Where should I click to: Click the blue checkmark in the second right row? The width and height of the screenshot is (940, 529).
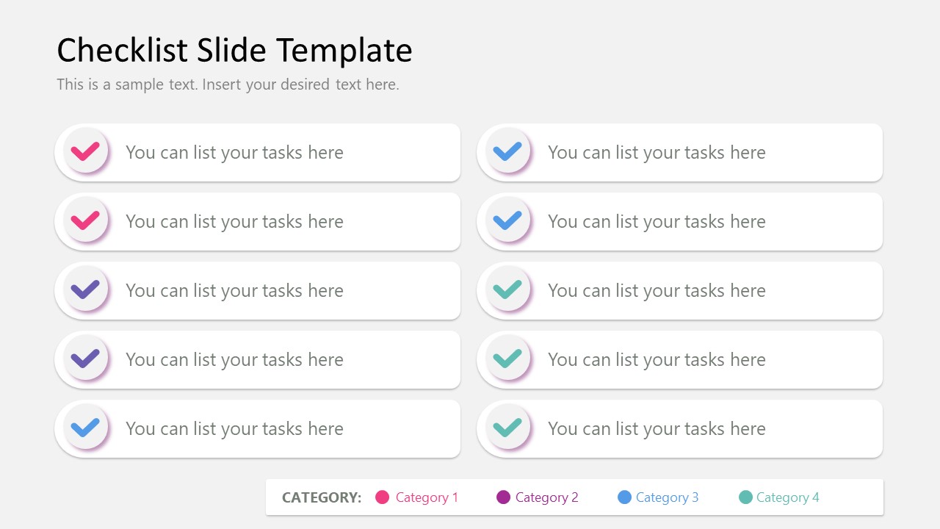[507, 221]
